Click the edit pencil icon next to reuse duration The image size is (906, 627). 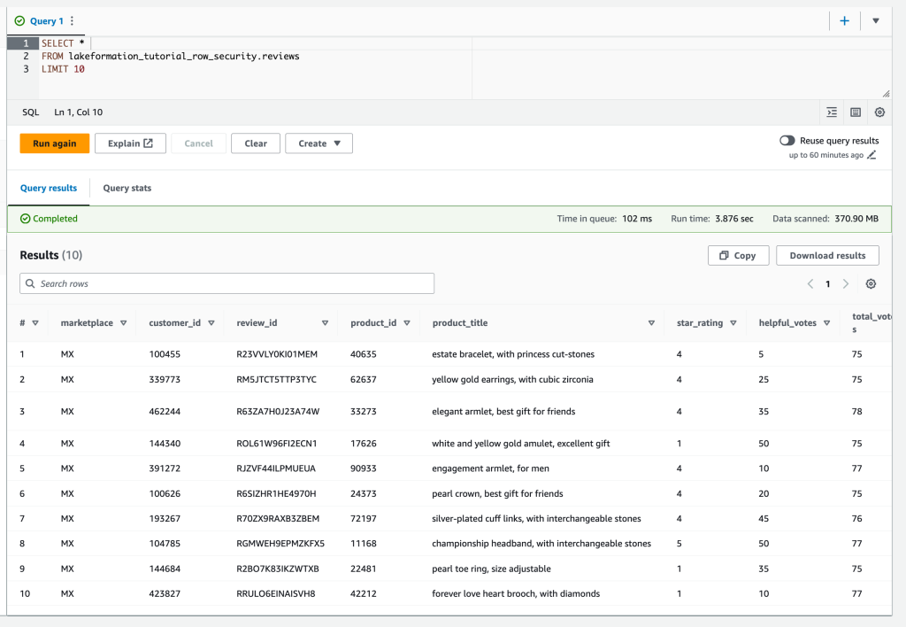[871, 155]
